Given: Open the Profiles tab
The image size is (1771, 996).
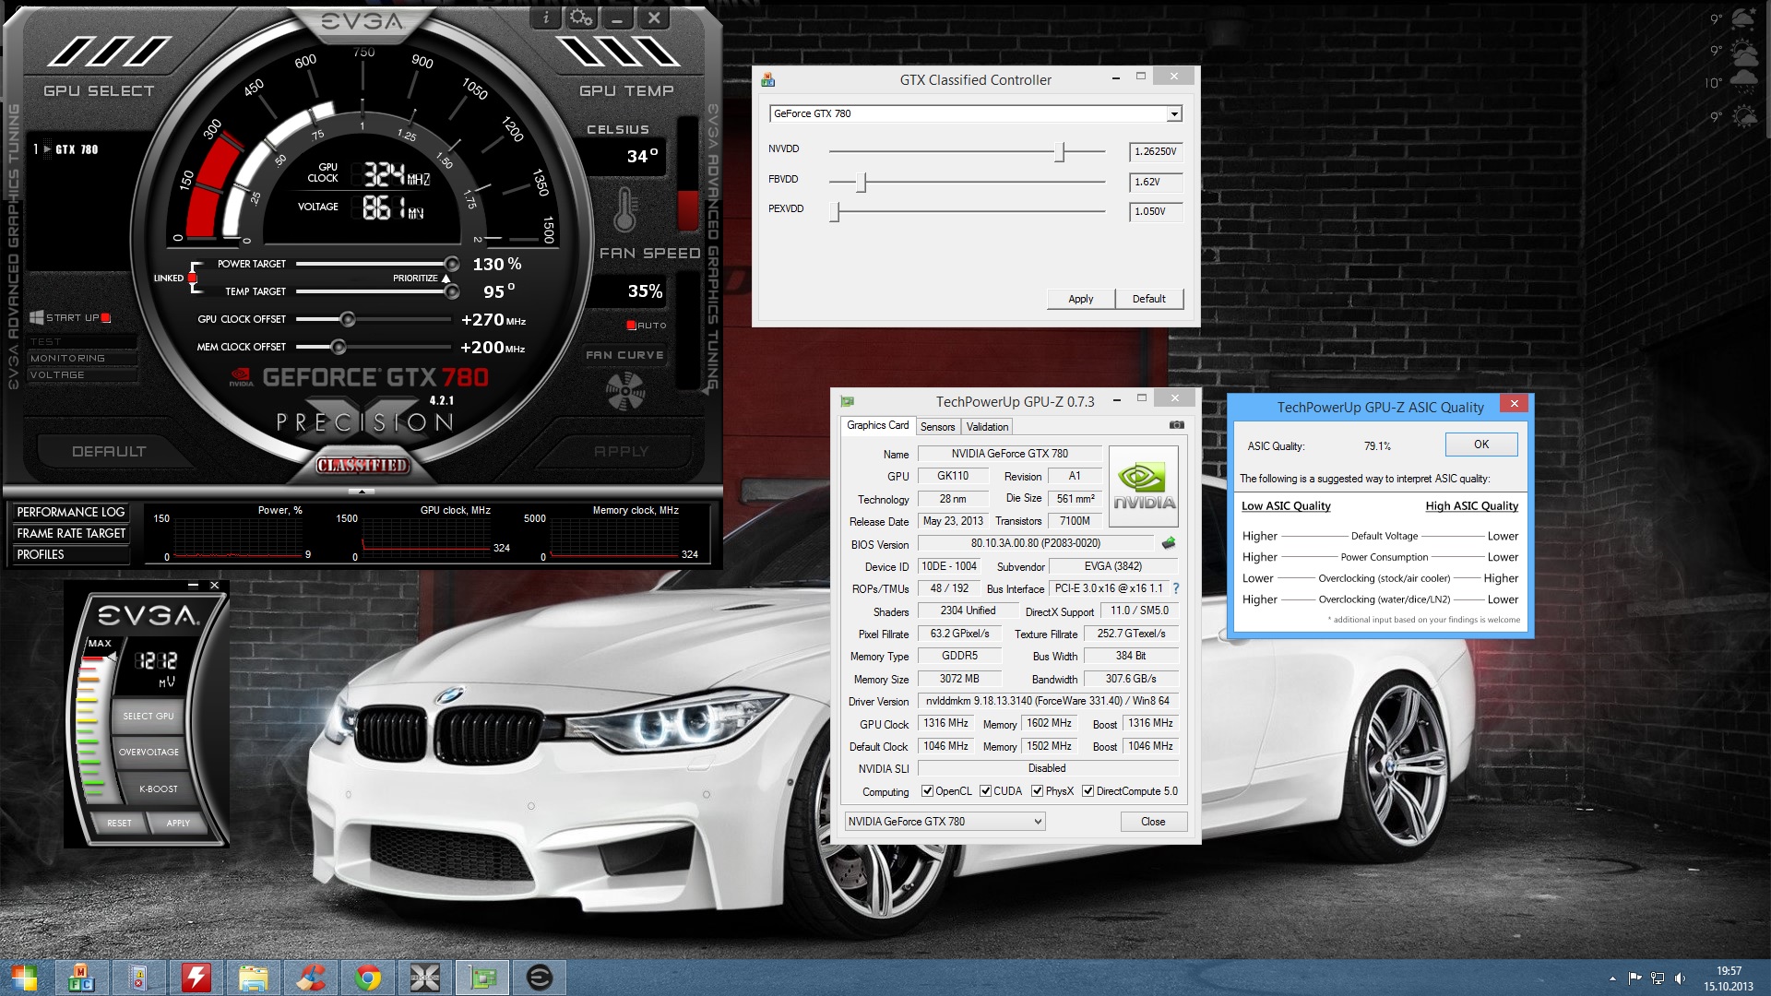Looking at the screenshot, I should (70, 554).
